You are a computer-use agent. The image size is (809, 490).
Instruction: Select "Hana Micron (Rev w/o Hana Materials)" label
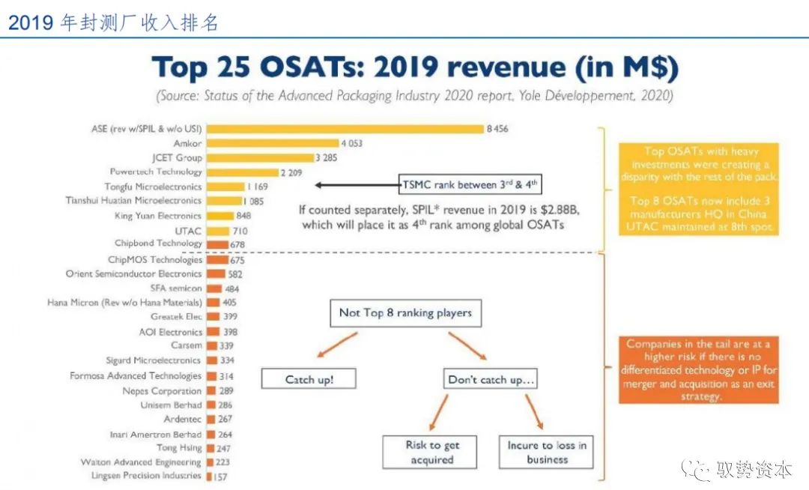coord(124,302)
